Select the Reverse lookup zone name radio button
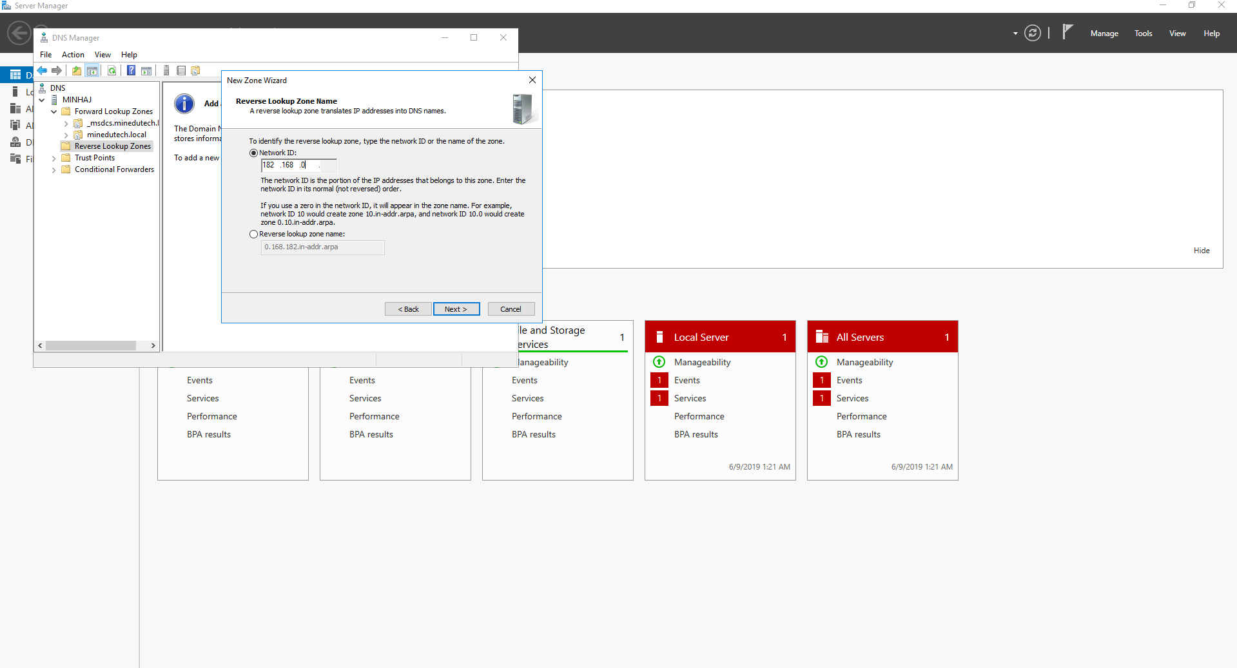The height and width of the screenshot is (668, 1237). 253,234
